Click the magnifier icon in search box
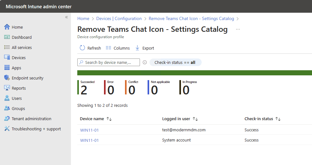312x165 pixels. [x=81, y=62]
